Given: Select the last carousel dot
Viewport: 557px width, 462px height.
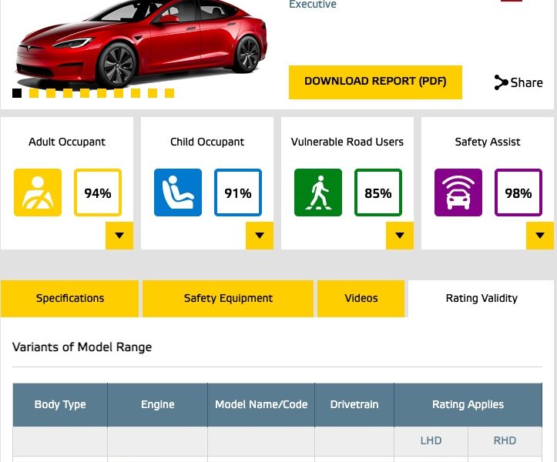Looking at the screenshot, I should pyautogui.click(x=169, y=93).
